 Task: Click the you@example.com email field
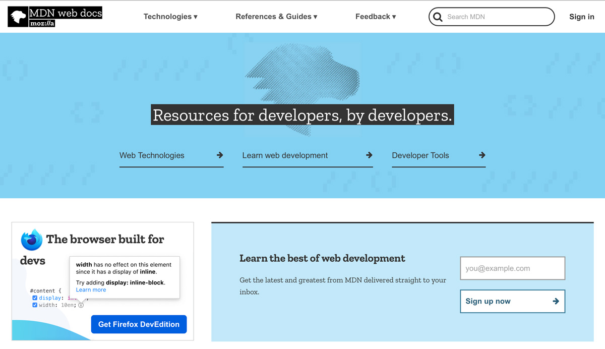tap(512, 268)
